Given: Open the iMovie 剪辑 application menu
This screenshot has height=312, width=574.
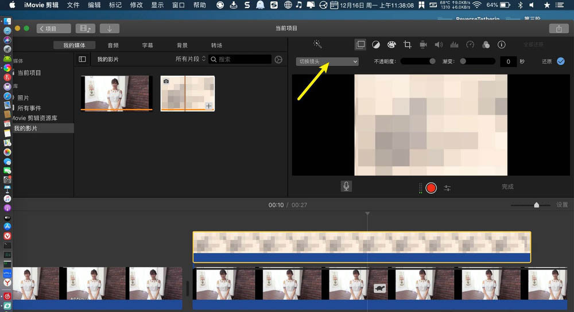Looking at the screenshot, I should point(41,5).
